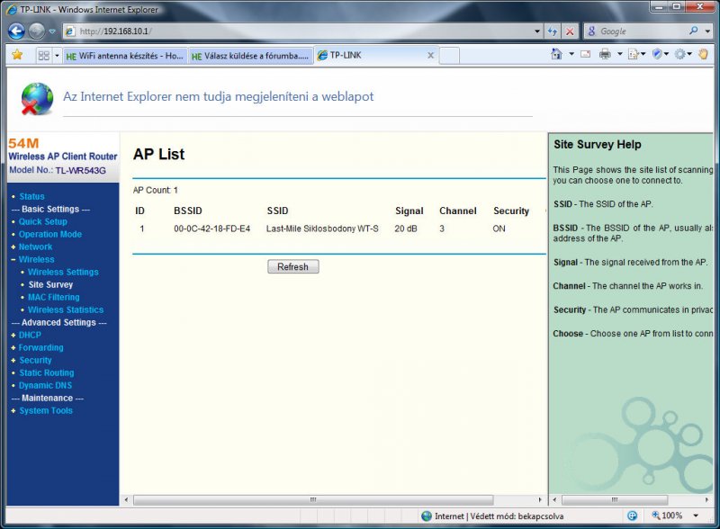Click the 100% zoom level control

click(x=667, y=516)
